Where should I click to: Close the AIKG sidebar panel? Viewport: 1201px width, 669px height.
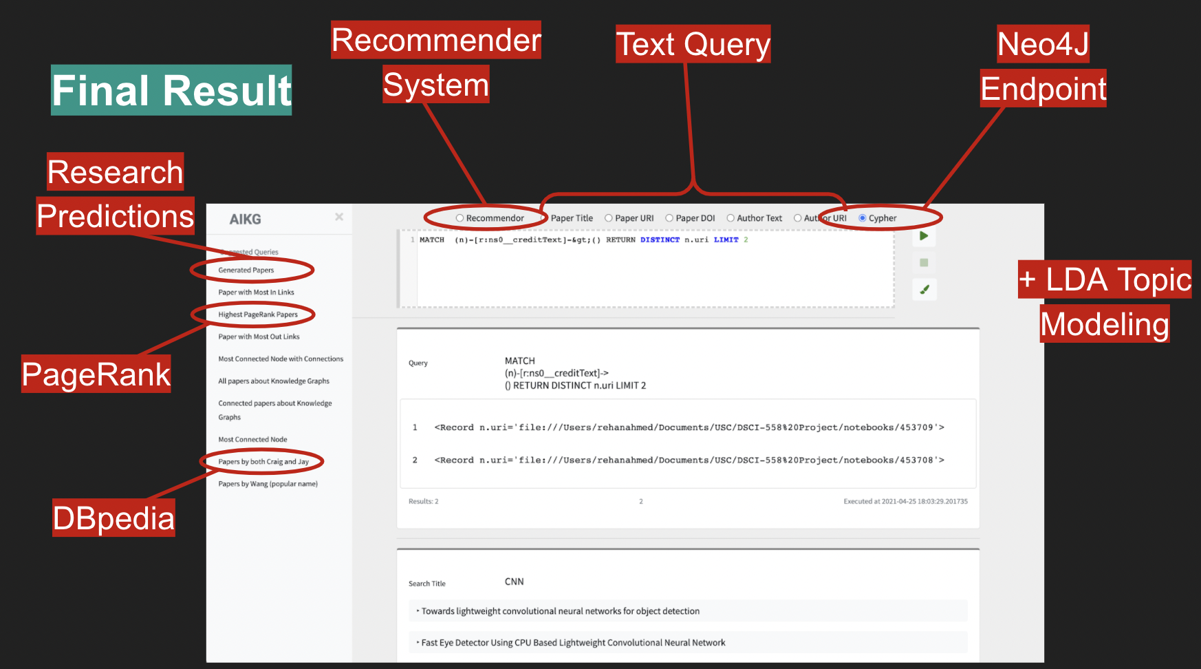tap(339, 217)
